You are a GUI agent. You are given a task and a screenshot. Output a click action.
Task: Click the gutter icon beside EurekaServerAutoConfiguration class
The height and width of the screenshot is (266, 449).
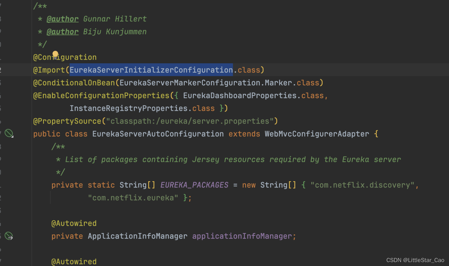9,133
